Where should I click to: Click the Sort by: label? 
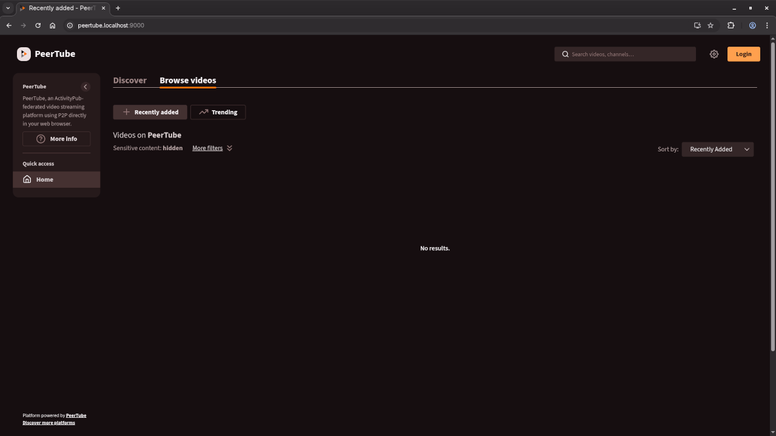click(668, 149)
